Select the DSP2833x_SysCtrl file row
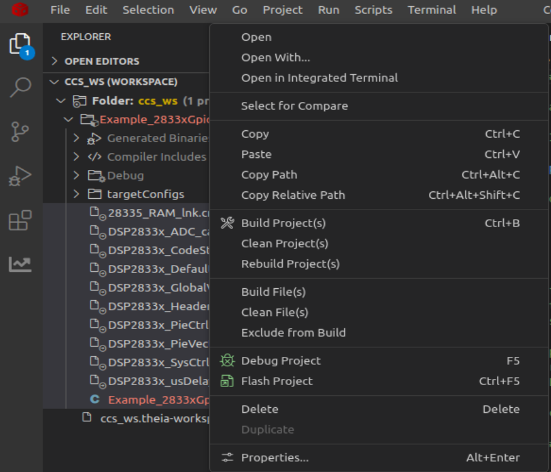The width and height of the screenshot is (551, 472). [x=126, y=362]
